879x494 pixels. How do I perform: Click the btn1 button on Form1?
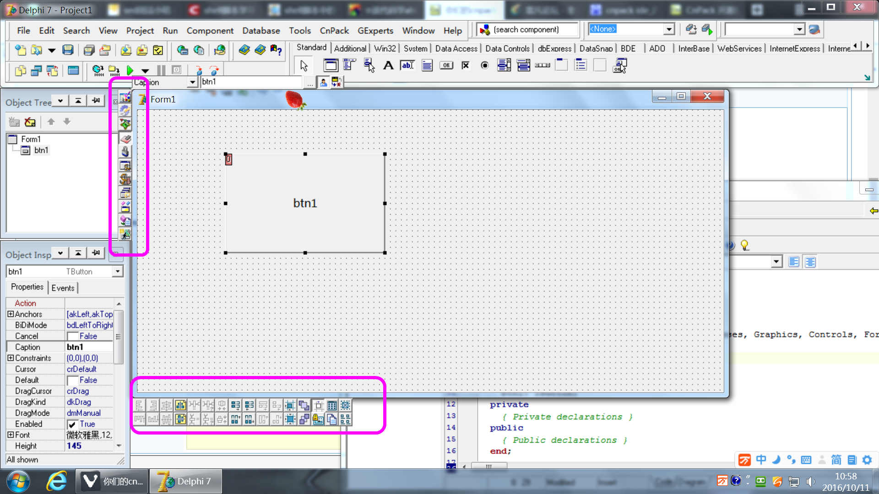tap(305, 203)
